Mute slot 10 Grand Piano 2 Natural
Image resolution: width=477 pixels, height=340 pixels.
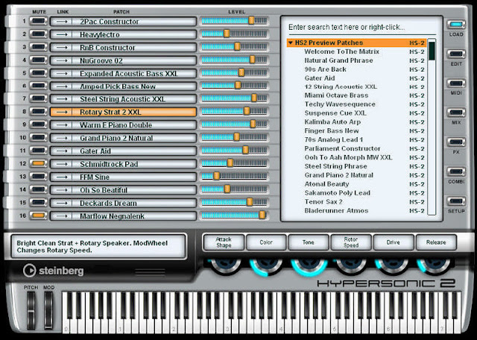[x=38, y=138]
